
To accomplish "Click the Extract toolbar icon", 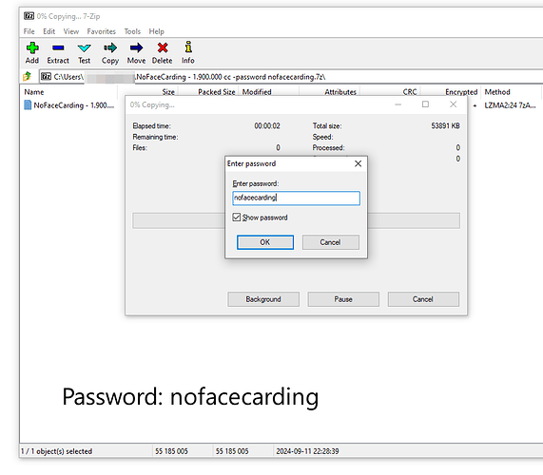I will (x=58, y=47).
